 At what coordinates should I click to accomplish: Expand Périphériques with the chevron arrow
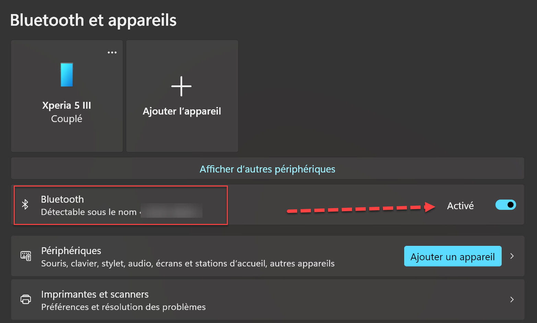click(x=512, y=256)
